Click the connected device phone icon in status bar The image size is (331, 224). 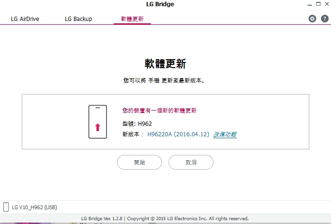tap(6, 207)
